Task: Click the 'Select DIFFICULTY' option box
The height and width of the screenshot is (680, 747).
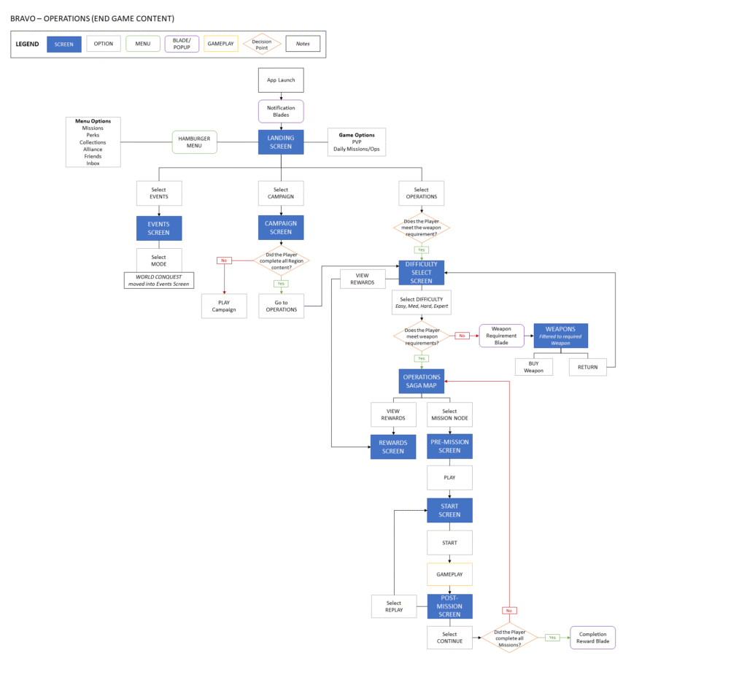Action: pyautogui.click(x=422, y=303)
